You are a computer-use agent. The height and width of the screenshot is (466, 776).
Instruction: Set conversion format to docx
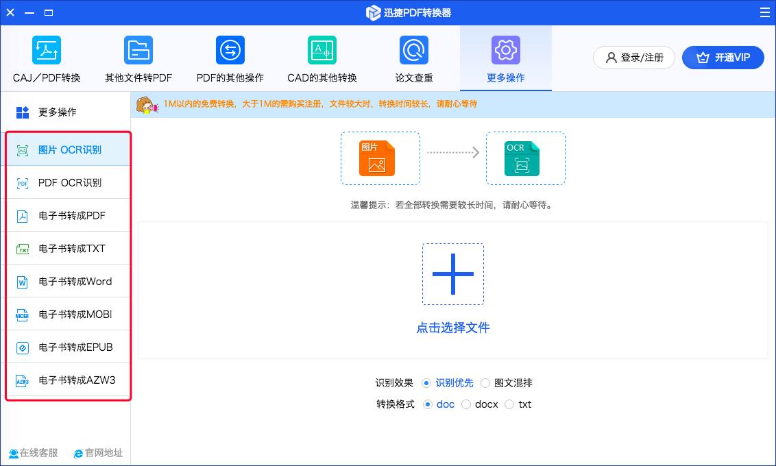coord(466,404)
